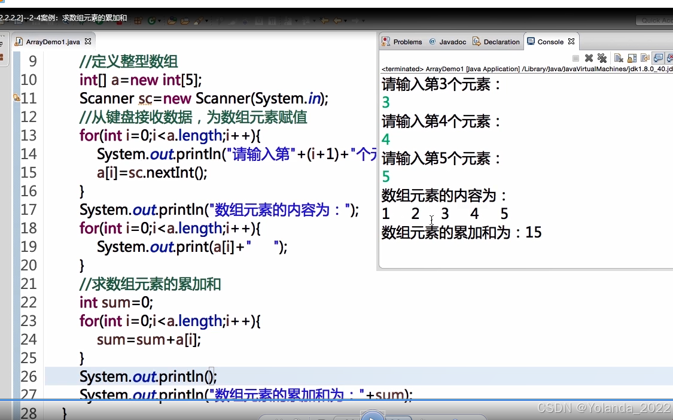
Task: Click the Clear Console icon
Action: coord(619,58)
